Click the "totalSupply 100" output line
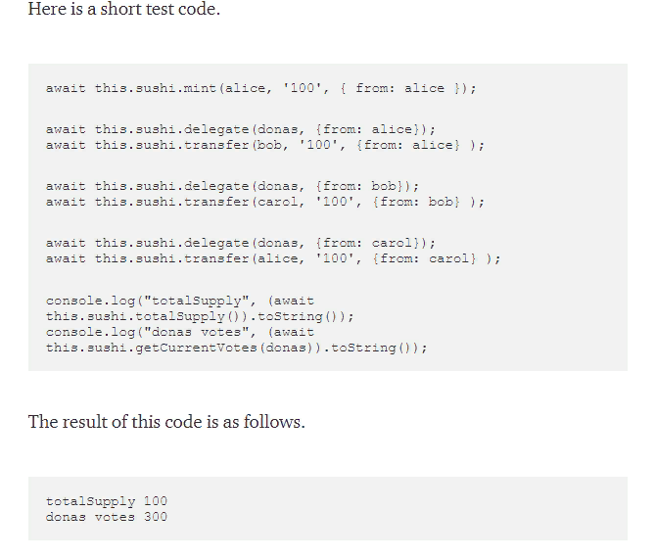Image resolution: width=655 pixels, height=558 pixels. point(106,501)
